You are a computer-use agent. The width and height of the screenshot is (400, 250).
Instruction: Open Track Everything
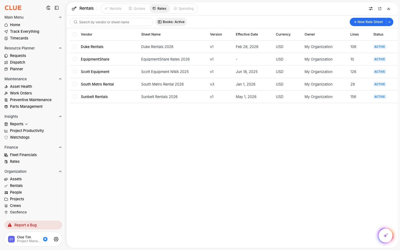(x=24, y=31)
